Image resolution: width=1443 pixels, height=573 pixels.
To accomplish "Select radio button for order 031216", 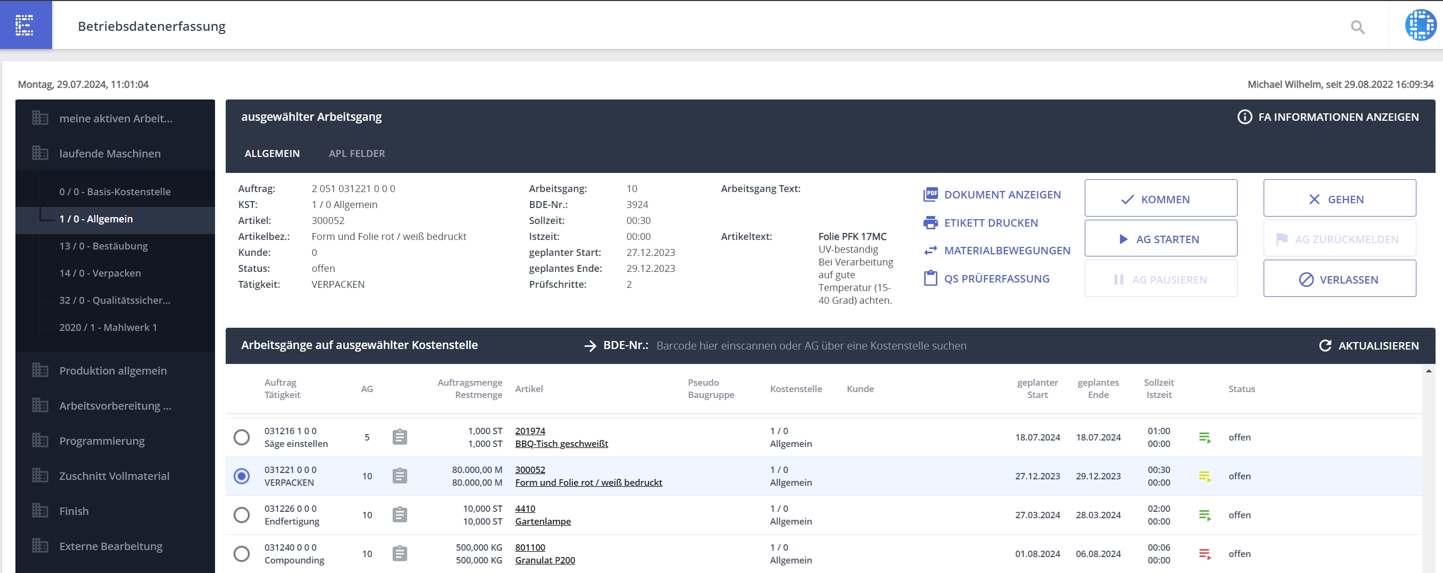I will tap(242, 437).
